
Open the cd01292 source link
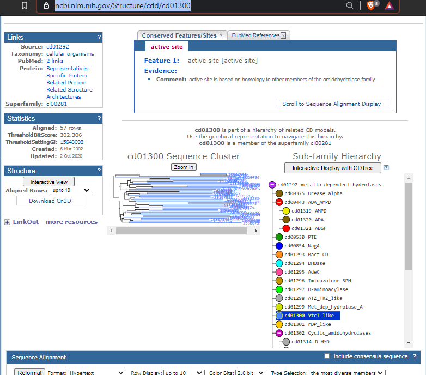[x=58, y=46]
